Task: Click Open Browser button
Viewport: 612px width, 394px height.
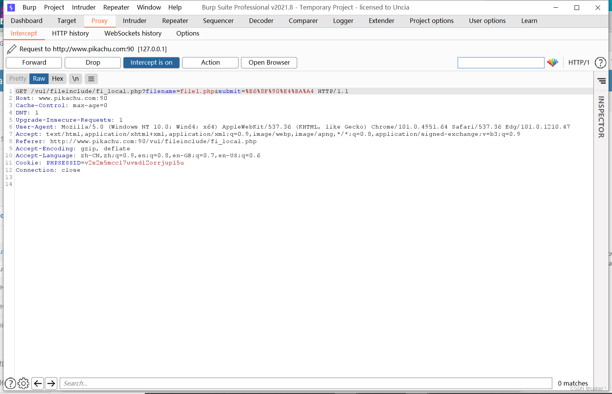Action: 269,62
